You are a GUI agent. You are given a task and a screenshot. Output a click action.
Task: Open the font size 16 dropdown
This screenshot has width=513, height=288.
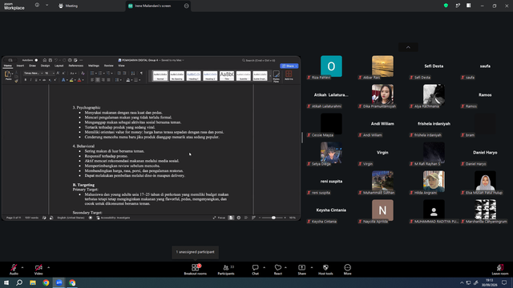coord(49,73)
